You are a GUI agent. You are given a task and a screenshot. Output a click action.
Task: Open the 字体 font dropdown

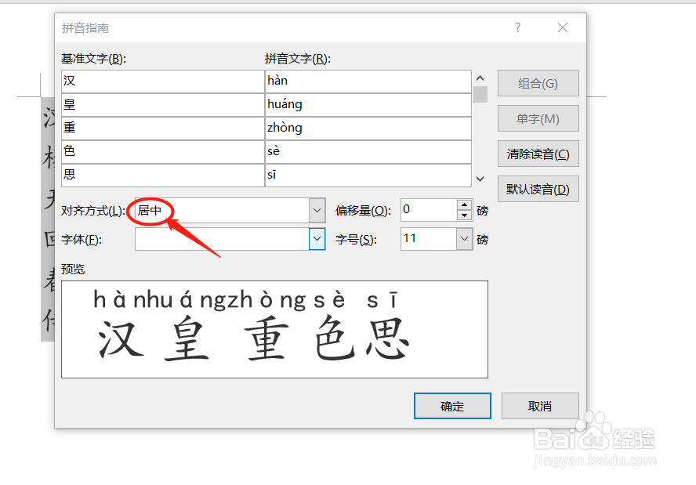317,239
